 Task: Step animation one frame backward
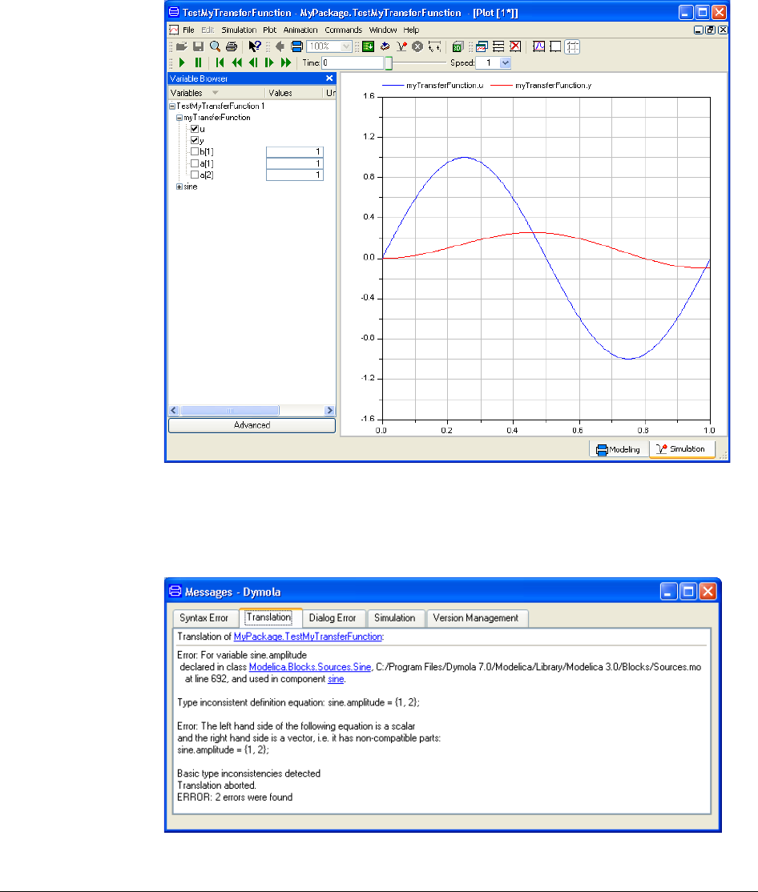point(253,62)
